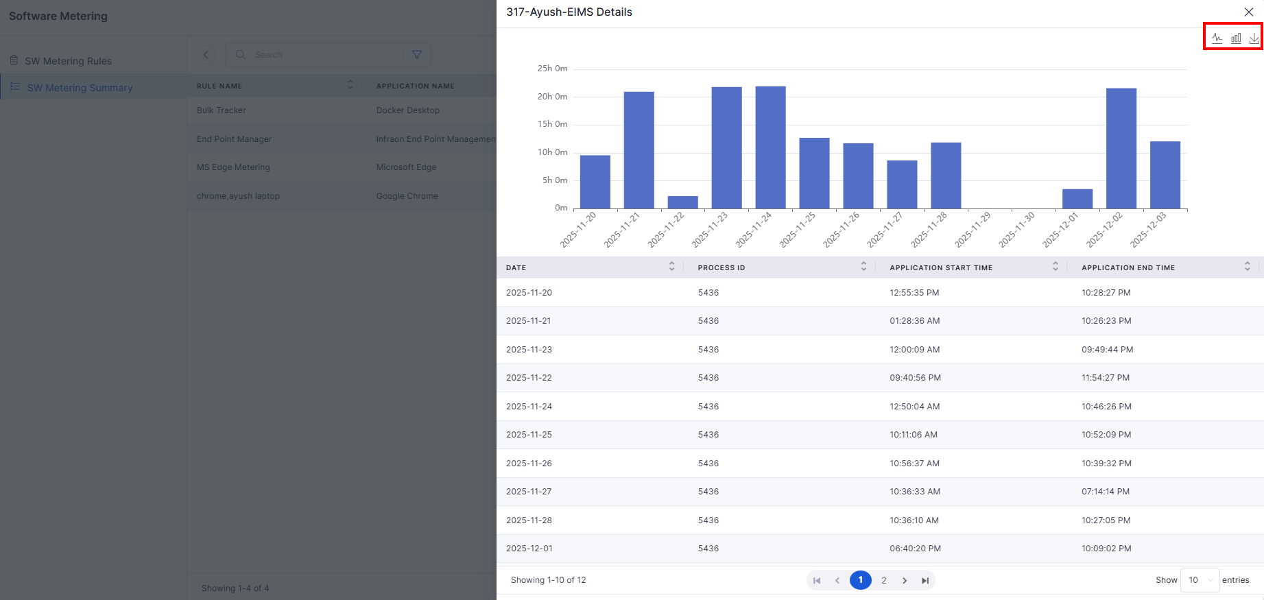Close the 317-Ayush-EIMS Details panel
1264x600 pixels.
coord(1249,12)
